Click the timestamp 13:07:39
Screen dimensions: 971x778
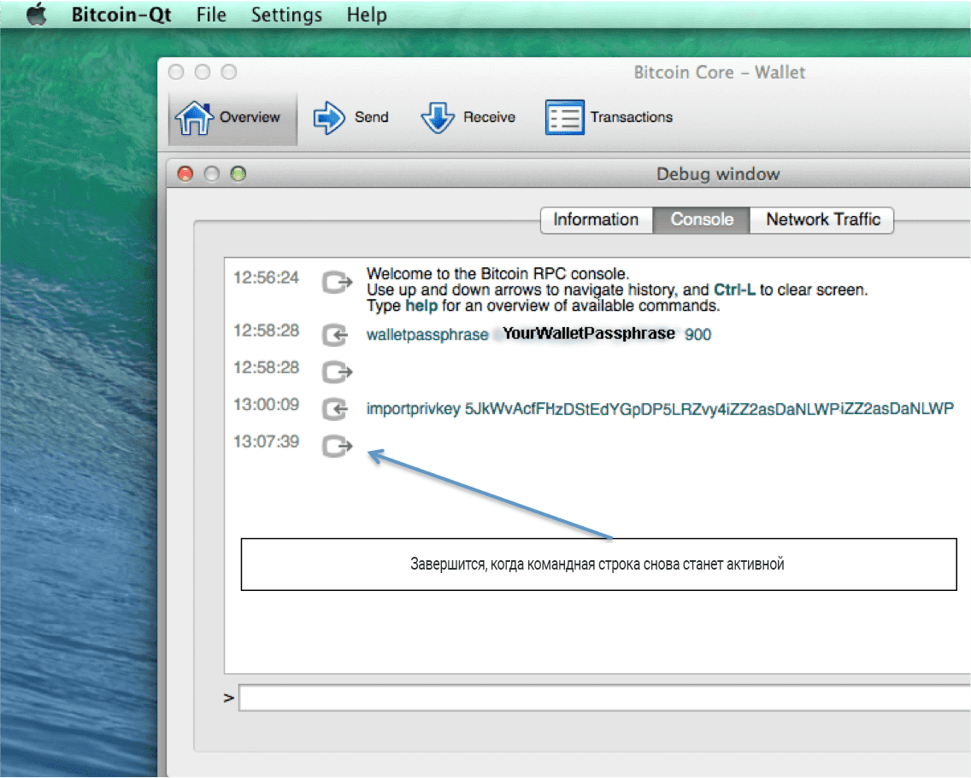[267, 442]
